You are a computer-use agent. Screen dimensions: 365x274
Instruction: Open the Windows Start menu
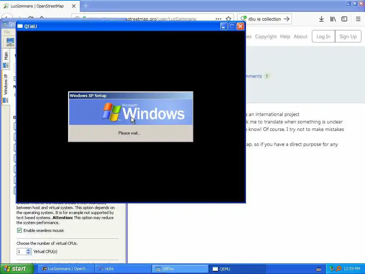17,269
